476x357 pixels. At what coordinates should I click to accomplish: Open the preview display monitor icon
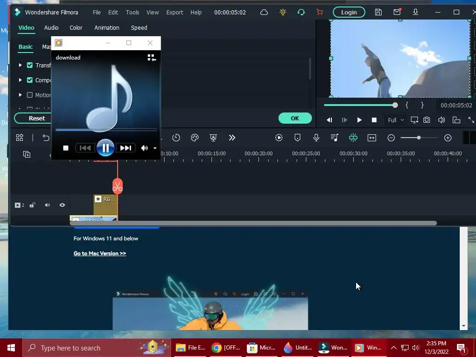click(414, 120)
